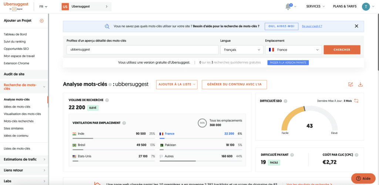
Task: Open Idées de contenu
Action: 16,136
